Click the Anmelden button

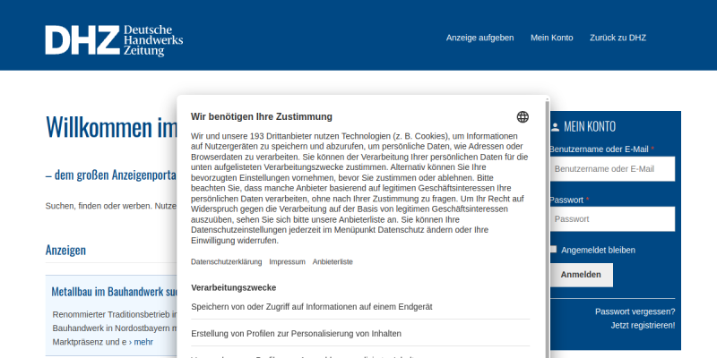[x=581, y=275]
